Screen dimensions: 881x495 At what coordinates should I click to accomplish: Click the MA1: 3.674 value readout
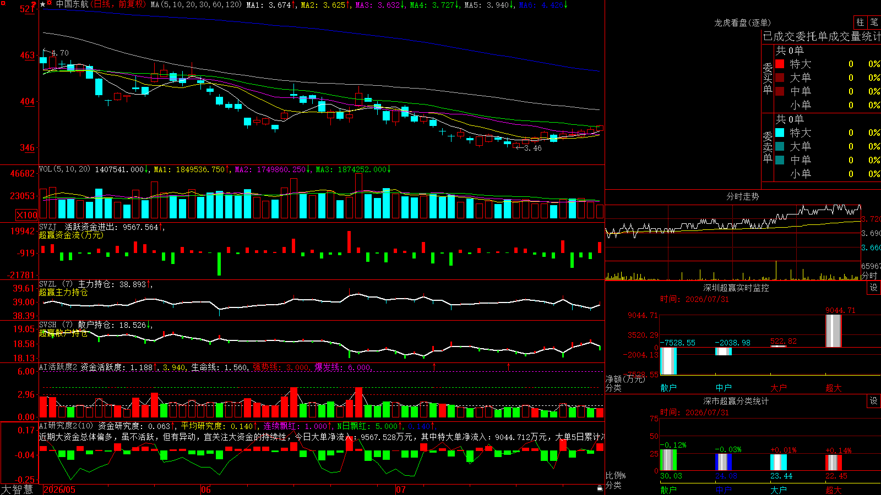pyautogui.click(x=269, y=4)
